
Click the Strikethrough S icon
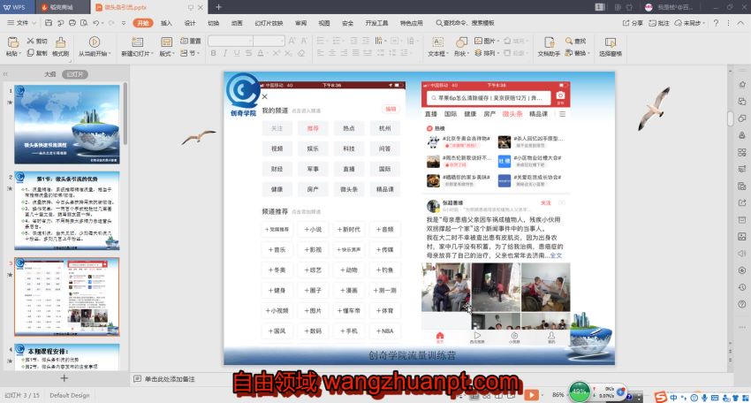point(248,53)
